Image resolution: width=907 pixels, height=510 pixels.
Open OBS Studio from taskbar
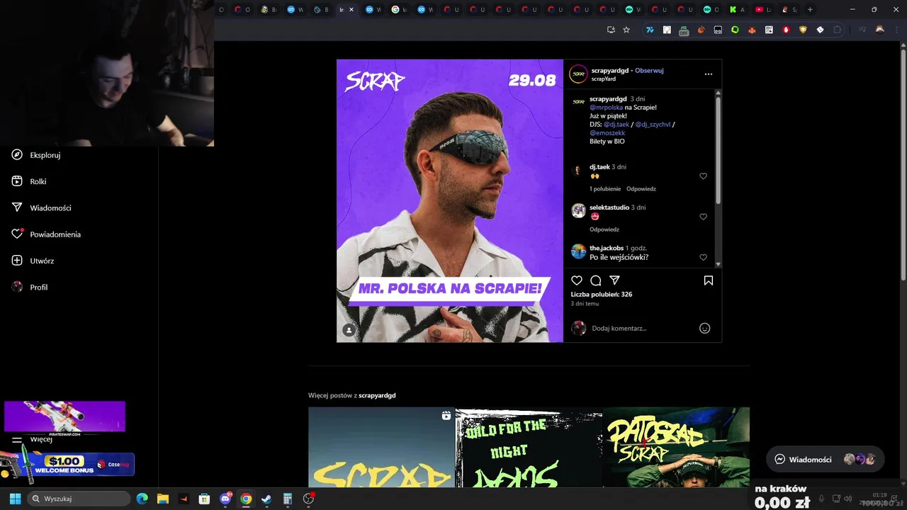[308, 499]
